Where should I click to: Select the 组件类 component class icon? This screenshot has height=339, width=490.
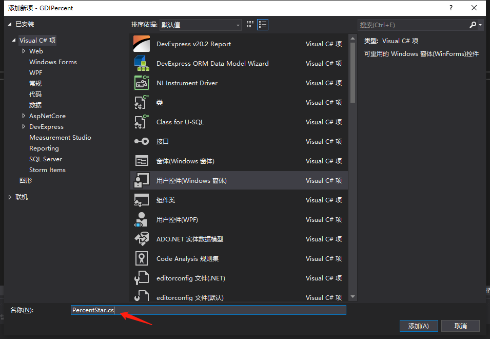[x=142, y=200]
